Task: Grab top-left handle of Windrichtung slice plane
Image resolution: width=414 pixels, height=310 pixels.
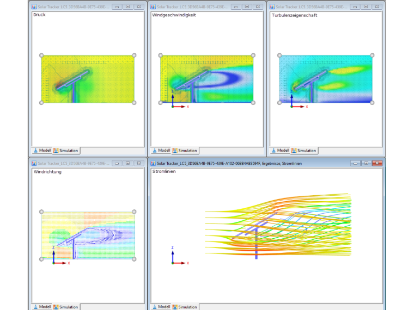Action: click(x=41, y=212)
